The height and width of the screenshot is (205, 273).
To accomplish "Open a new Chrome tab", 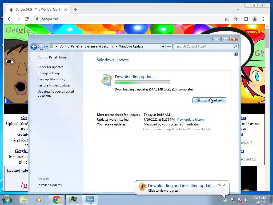I will [75, 10].
